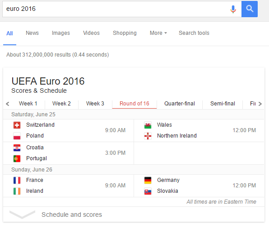Select the Semi-final tab
269x229 pixels.
coord(223,104)
